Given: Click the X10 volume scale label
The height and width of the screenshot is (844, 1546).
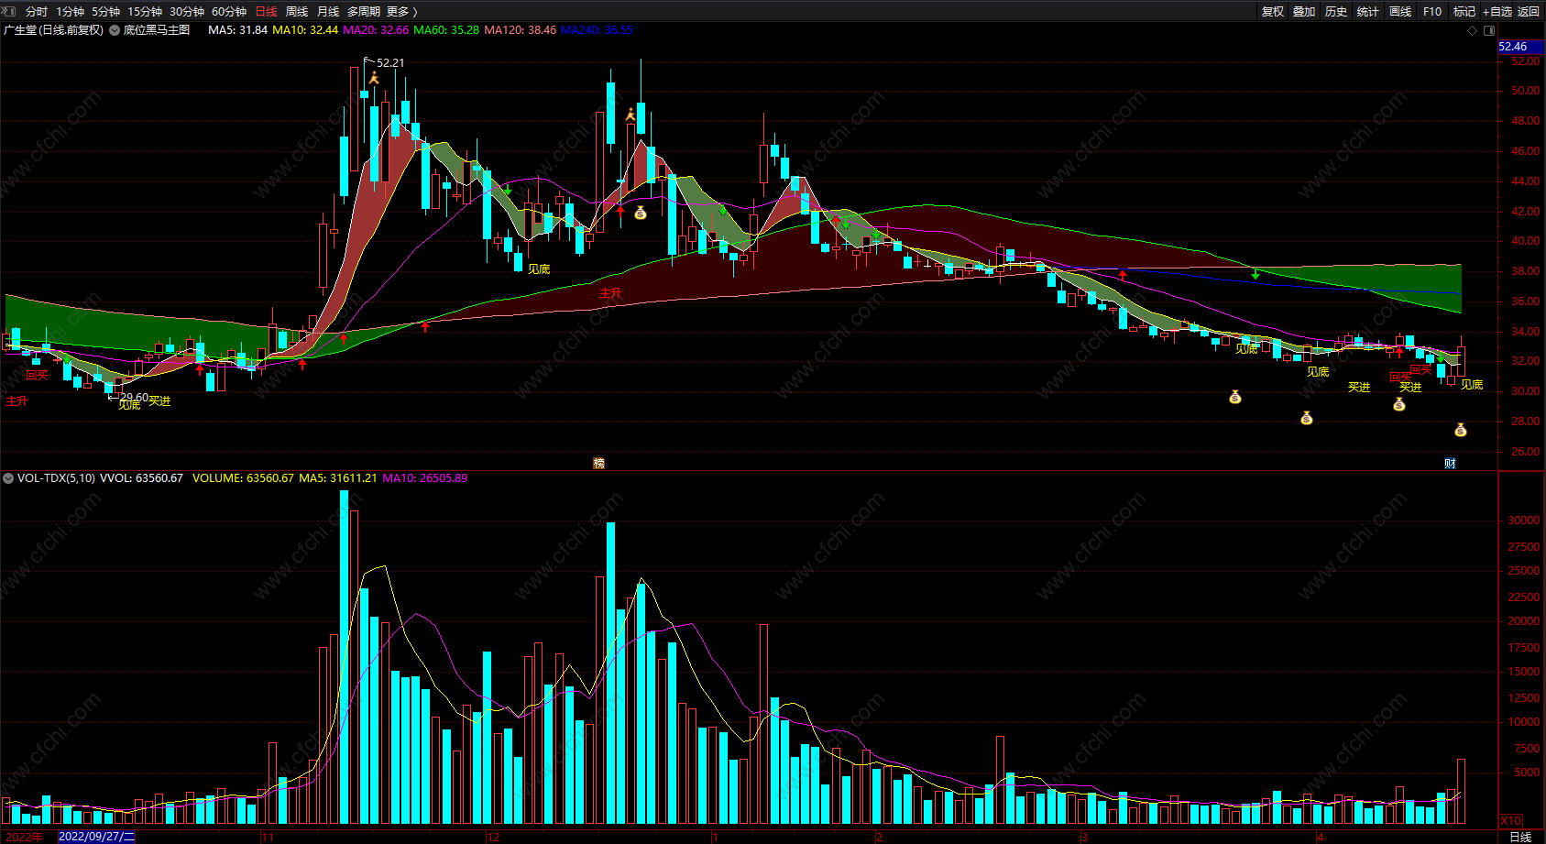Looking at the screenshot, I should [x=1510, y=821].
